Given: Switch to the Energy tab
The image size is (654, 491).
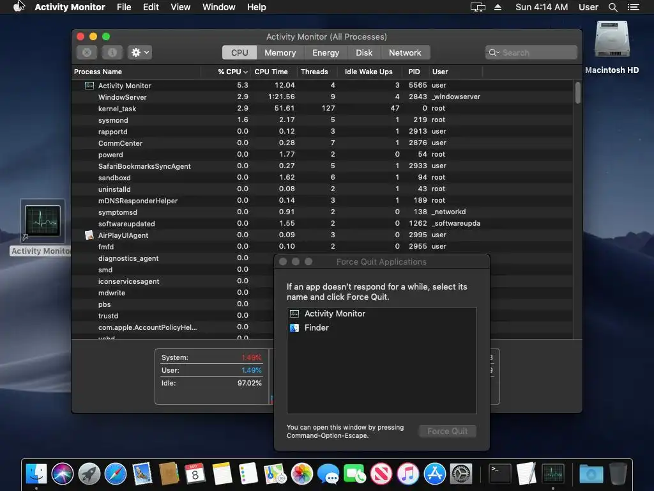Looking at the screenshot, I should [x=325, y=52].
